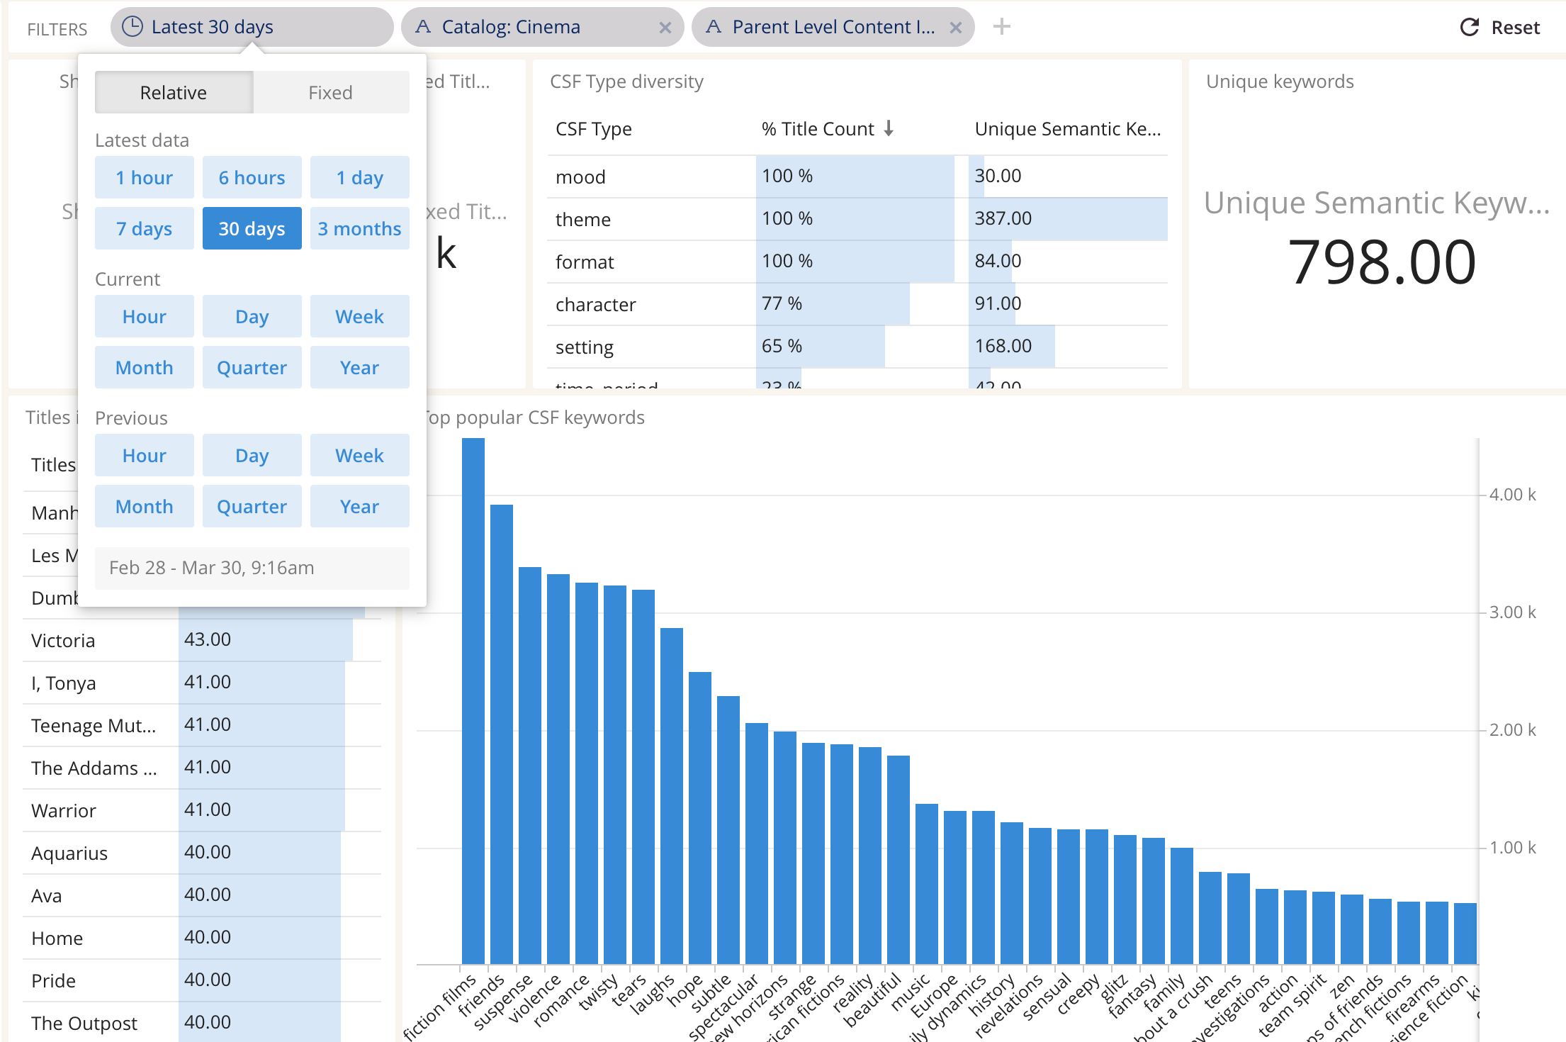1566x1042 pixels.
Task: Choose Current Month period
Action: [x=145, y=367]
